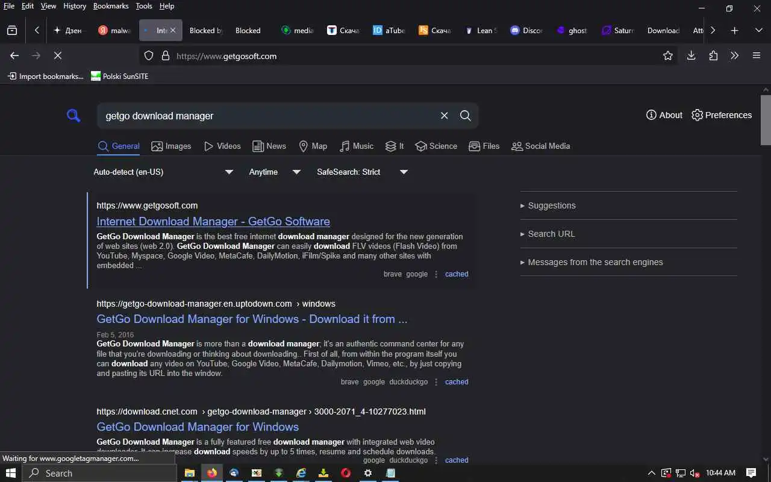Image resolution: width=771 pixels, height=482 pixels.
Task: Click the page vertical scrollbar thumb
Action: tap(766, 120)
